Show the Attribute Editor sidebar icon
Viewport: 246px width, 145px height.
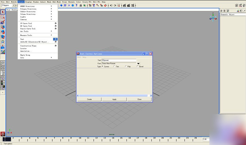(x=236, y=5)
